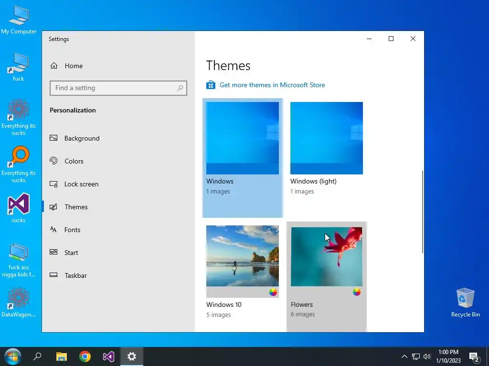489x366 pixels.
Task: Click the color wheel on Flowers theme
Action: 357,292
